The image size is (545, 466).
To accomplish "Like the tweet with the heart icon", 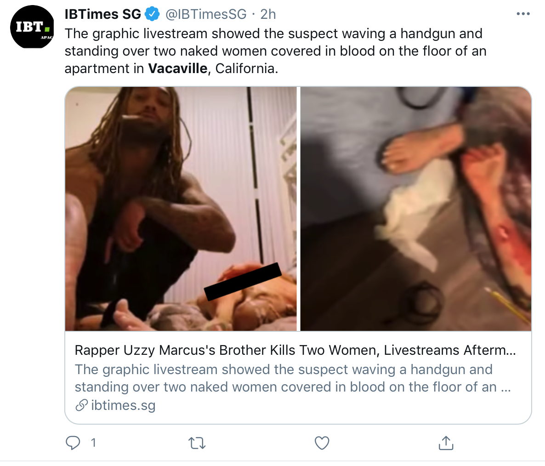I will point(322,443).
